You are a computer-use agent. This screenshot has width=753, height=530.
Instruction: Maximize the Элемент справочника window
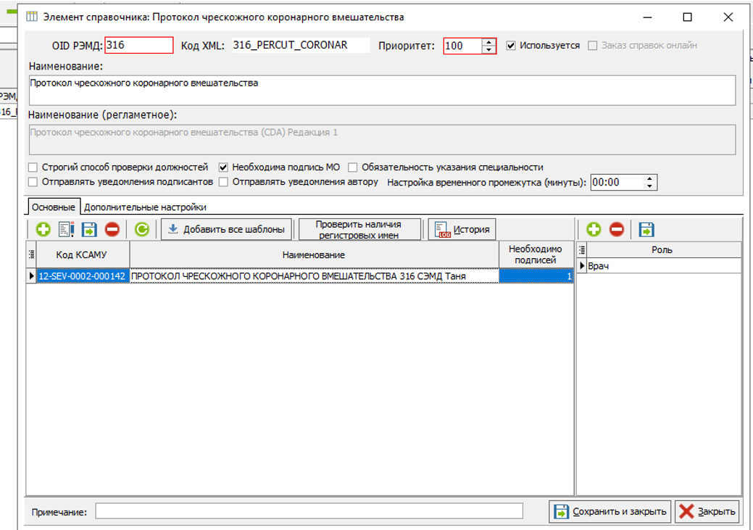687,17
